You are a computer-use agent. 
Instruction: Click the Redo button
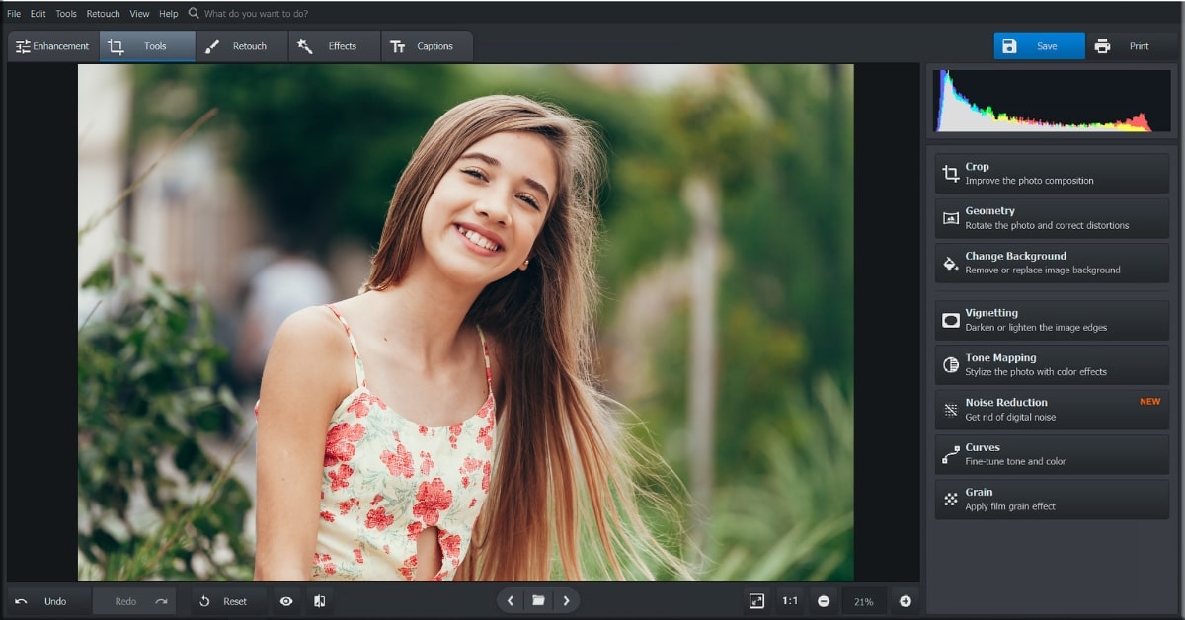point(134,601)
